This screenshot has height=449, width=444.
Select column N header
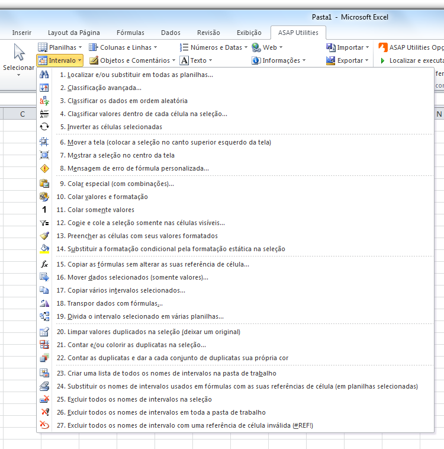tap(439, 114)
